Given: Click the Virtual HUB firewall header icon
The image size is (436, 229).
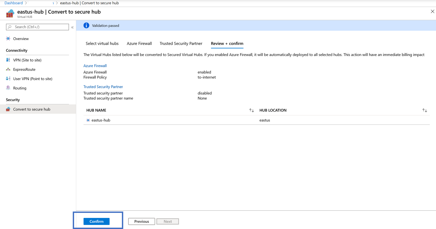Looking at the screenshot, I should pos(10,13).
